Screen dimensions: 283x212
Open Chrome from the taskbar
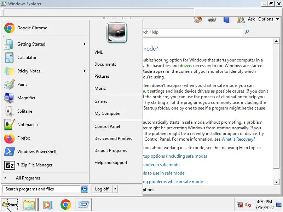point(66,205)
